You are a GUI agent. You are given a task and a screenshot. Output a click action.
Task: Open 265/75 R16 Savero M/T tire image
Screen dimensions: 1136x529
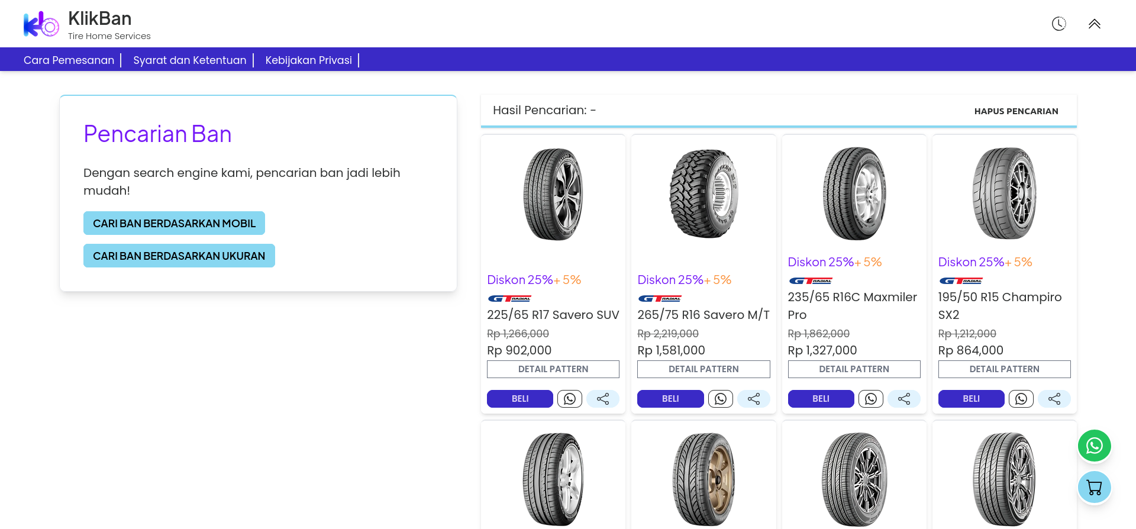[703, 194]
